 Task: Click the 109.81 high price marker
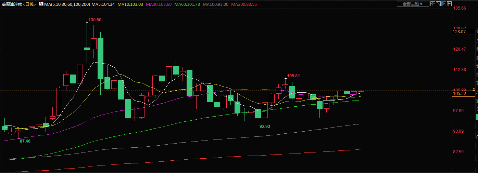coord(293,76)
